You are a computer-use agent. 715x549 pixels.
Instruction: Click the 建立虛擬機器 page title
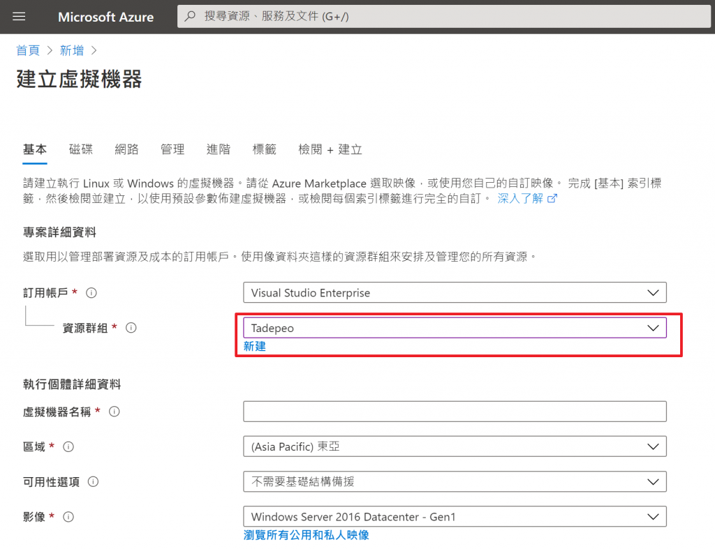[x=80, y=80]
